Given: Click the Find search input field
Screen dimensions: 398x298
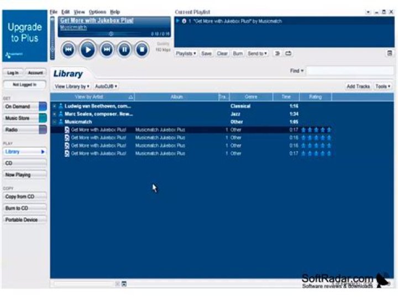Looking at the screenshot, I should (350, 71).
